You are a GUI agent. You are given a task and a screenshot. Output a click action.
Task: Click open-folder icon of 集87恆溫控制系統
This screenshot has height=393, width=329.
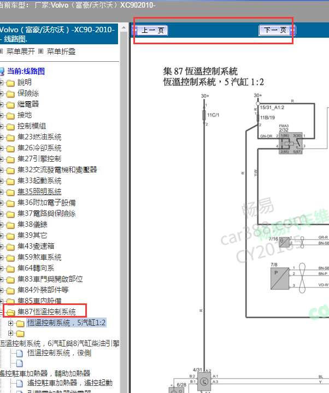coord(10,312)
